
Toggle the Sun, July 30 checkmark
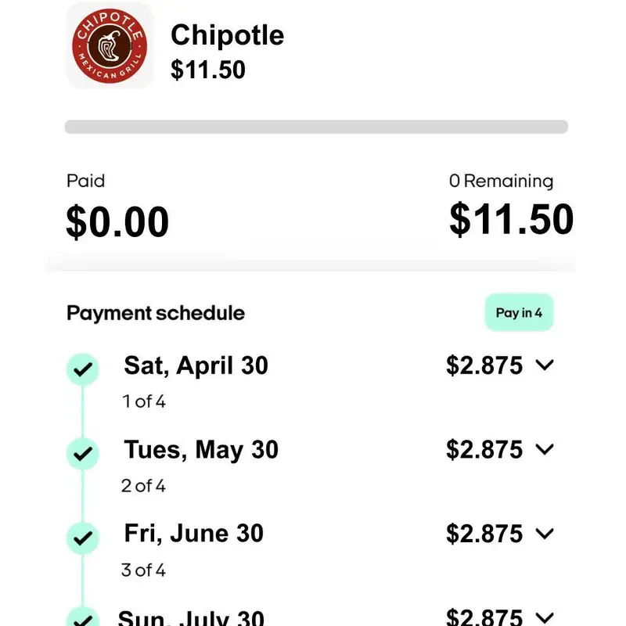click(x=83, y=617)
